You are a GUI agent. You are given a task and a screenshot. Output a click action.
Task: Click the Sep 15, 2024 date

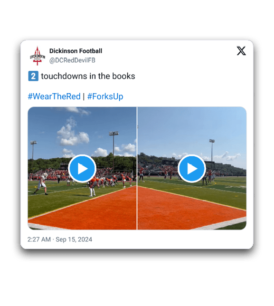(x=74, y=239)
